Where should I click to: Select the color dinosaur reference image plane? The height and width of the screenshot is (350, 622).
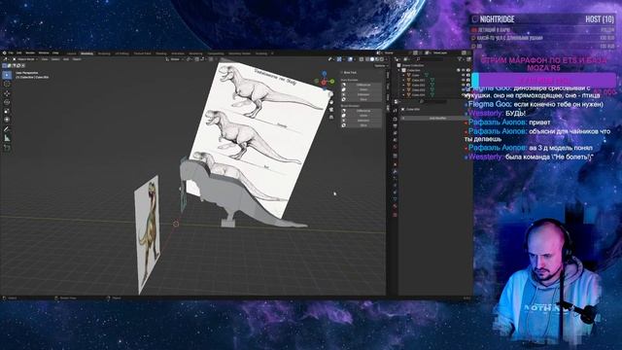coord(148,234)
